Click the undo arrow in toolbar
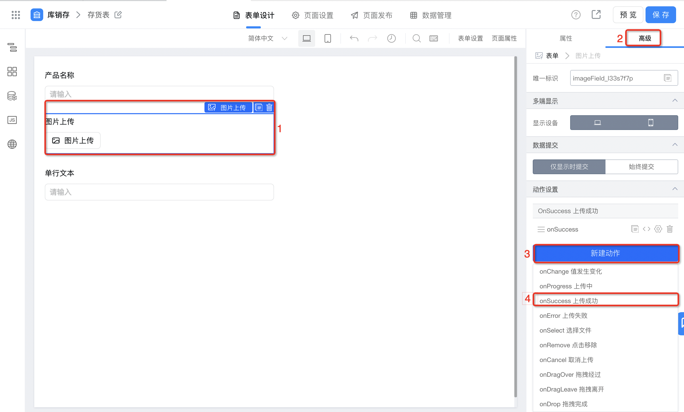Viewport: 684px width, 412px height. pos(354,38)
